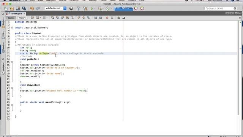Screen dimensions: 243x137
Task: Toggle bookmark on current line
Action: [88, 18]
